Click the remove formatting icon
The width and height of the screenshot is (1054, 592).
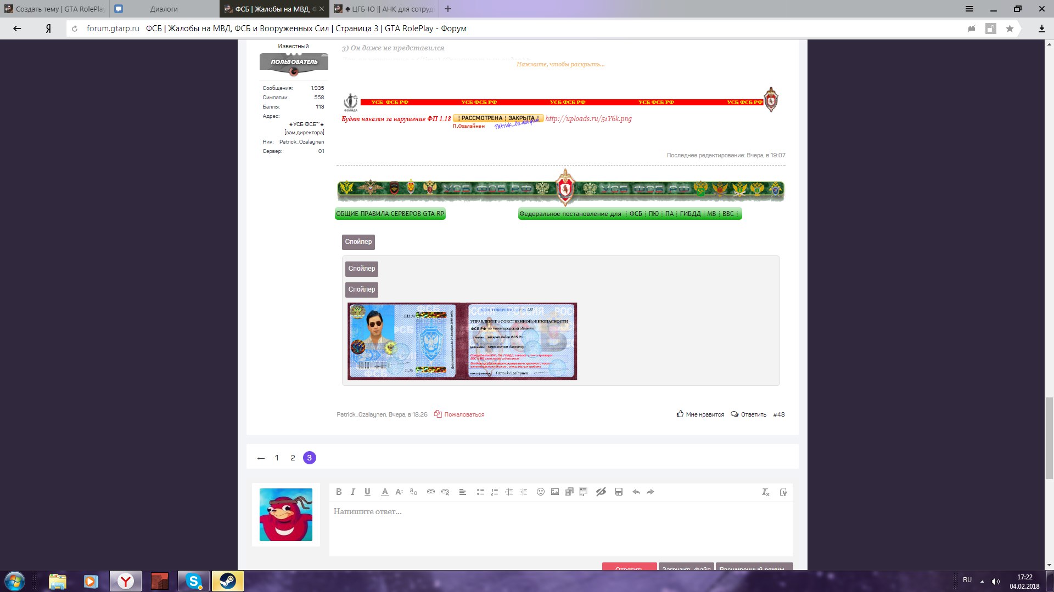click(766, 492)
